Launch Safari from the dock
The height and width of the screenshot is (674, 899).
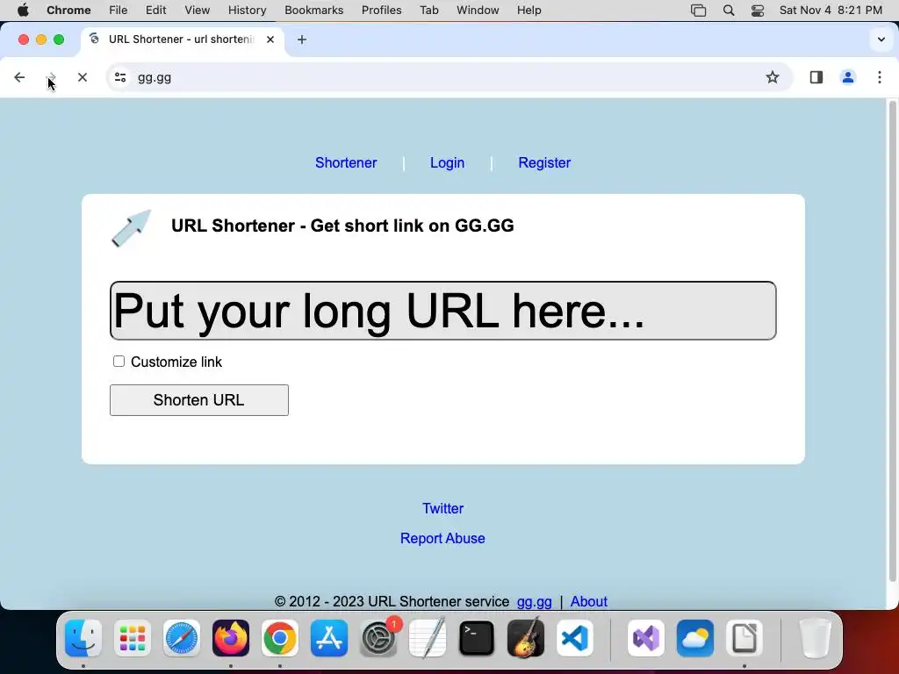click(x=182, y=638)
